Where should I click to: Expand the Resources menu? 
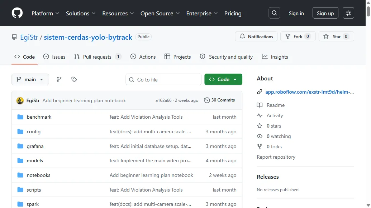point(118,14)
